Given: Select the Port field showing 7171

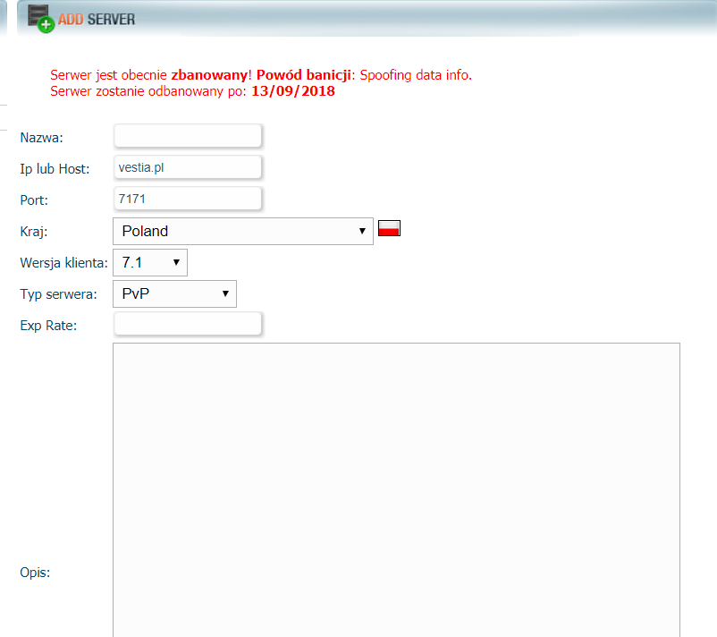Looking at the screenshot, I should [x=188, y=199].
